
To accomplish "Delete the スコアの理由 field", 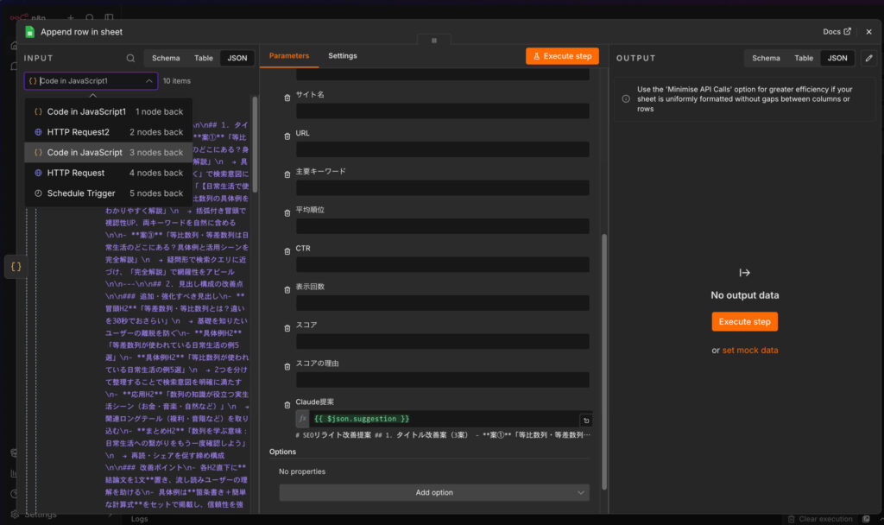I will tap(287, 366).
